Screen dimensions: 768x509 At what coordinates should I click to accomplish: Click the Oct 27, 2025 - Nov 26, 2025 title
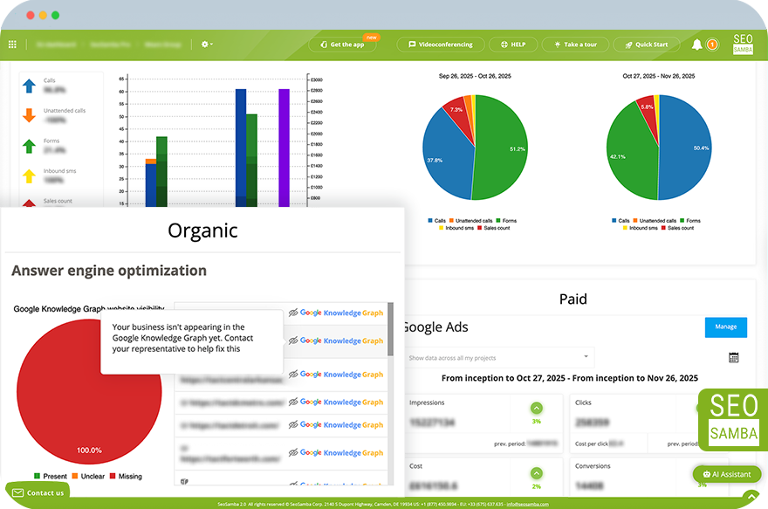click(658, 76)
